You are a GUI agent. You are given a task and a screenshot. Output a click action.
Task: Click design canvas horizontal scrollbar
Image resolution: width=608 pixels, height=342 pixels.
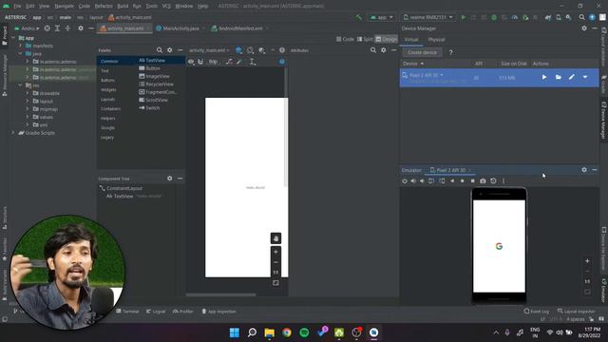pyautogui.click(x=220, y=294)
